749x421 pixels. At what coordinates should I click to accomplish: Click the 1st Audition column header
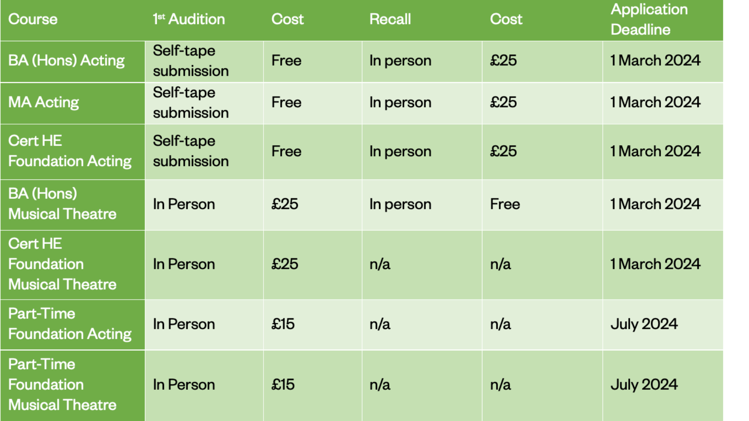[x=189, y=19]
